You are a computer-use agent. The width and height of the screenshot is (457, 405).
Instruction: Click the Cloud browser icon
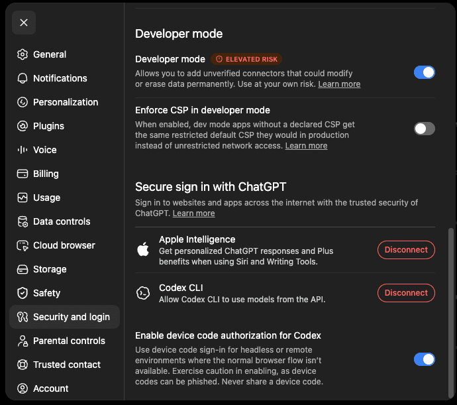click(23, 245)
